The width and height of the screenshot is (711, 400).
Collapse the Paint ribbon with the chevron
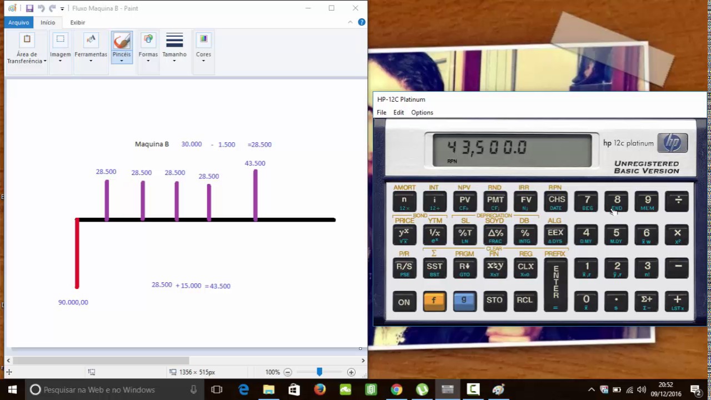coord(350,22)
